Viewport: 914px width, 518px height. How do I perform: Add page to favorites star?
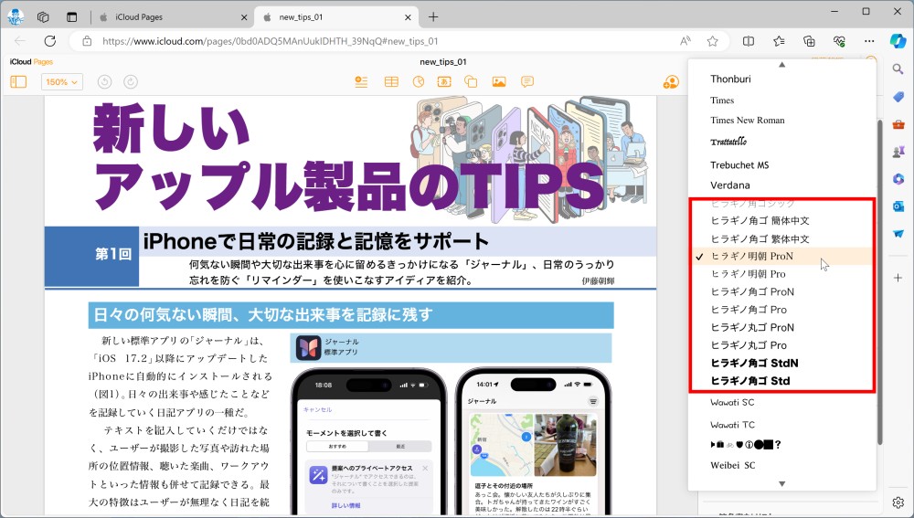click(x=712, y=41)
